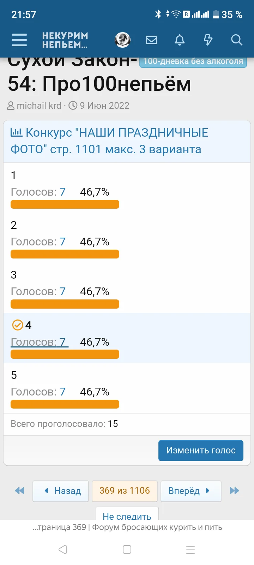Open notifications bell icon
The width and height of the screenshot is (254, 565).
[180, 40]
